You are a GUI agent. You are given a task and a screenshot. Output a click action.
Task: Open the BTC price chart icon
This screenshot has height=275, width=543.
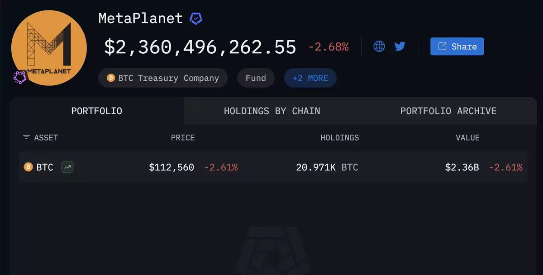(x=67, y=167)
